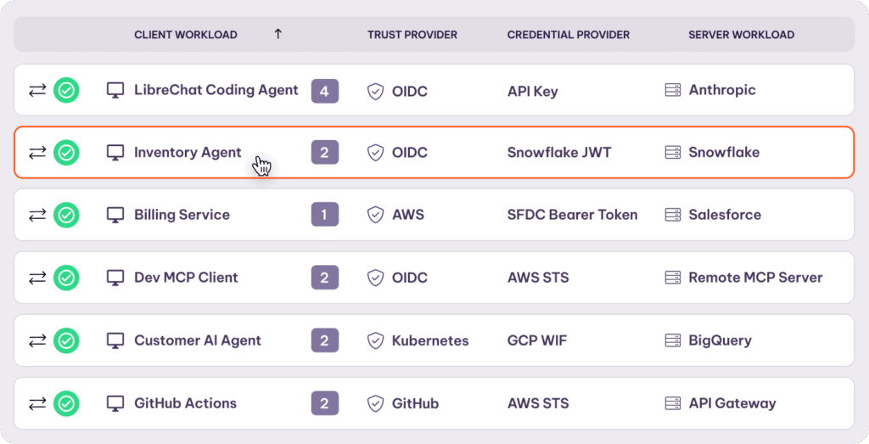This screenshot has height=444, width=869.
Task: Expand the count badge 1 on Billing Service row
Action: point(324,215)
